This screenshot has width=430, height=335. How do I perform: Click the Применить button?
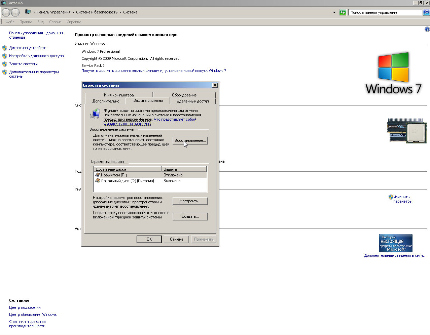coord(204,239)
